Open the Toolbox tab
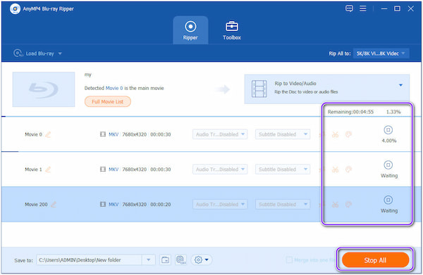 click(x=232, y=30)
